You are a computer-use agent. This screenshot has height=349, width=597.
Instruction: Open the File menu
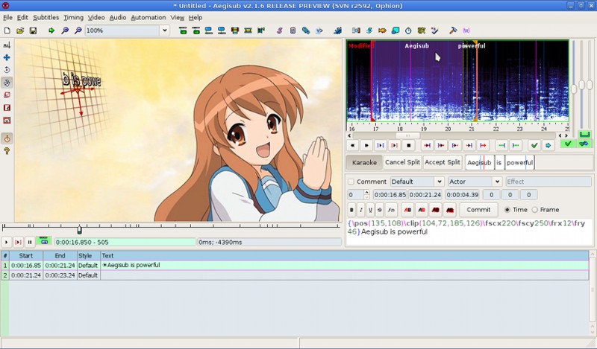(7, 17)
